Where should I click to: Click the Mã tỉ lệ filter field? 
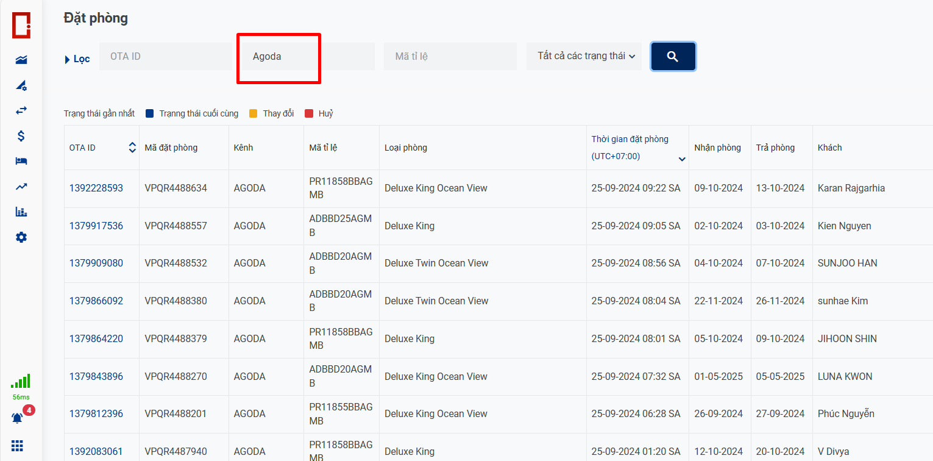coord(450,56)
